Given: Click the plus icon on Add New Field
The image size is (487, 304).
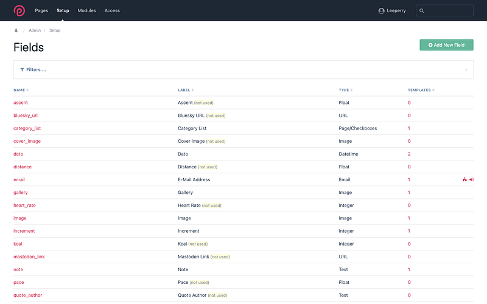Looking at the screenshot, I should click(430, 45).
